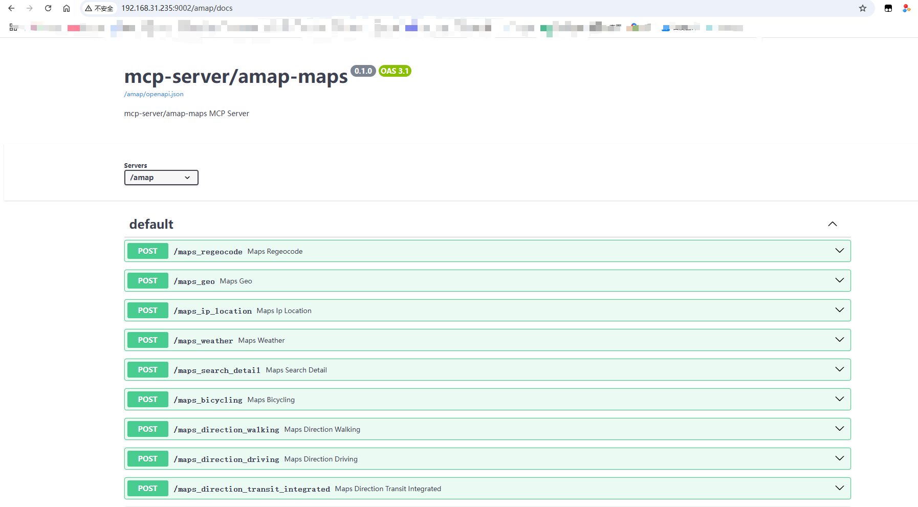Screen dimensions: 918x507
Task: Click POST badge of /maps_direction_walking
Action: click(x=148, y=429)
